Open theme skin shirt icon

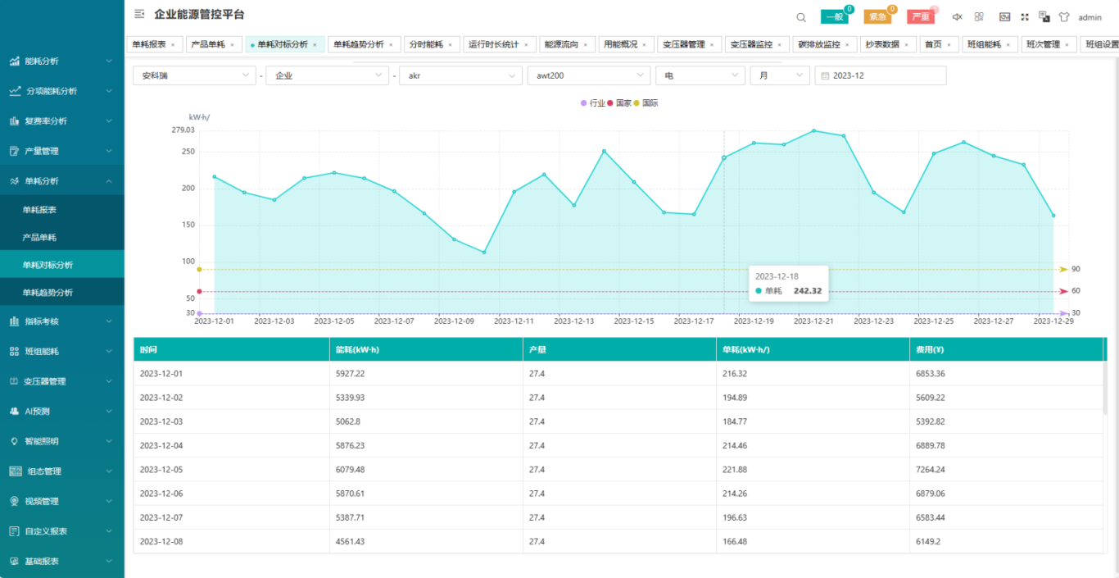pos(1064,16)
